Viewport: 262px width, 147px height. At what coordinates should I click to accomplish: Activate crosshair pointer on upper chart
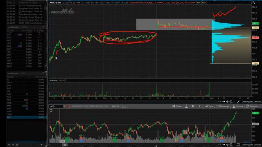(227, 102)
